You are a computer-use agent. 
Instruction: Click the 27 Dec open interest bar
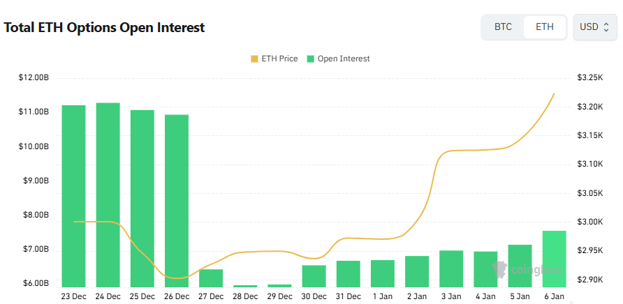click(211, 278)
